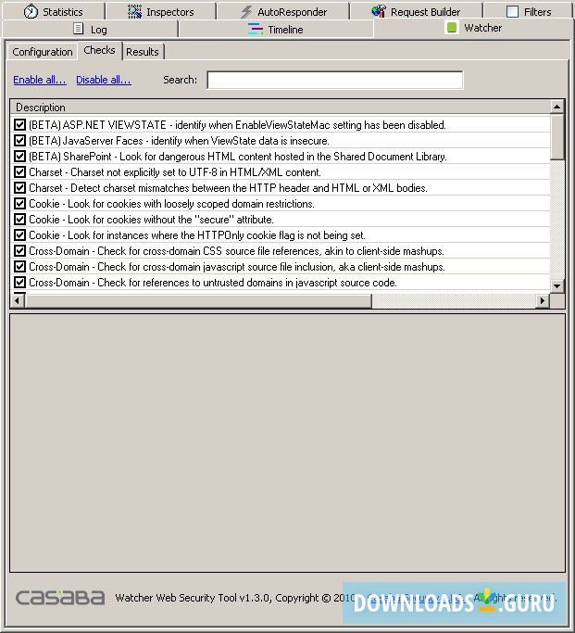Image resolution: width=575 pixels, height=633 pixels.
Task: Switch to the Request Builder tab
Action: [416, 12]
